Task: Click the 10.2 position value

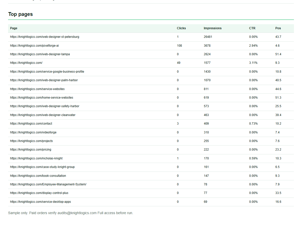Action: click(278, 124)
